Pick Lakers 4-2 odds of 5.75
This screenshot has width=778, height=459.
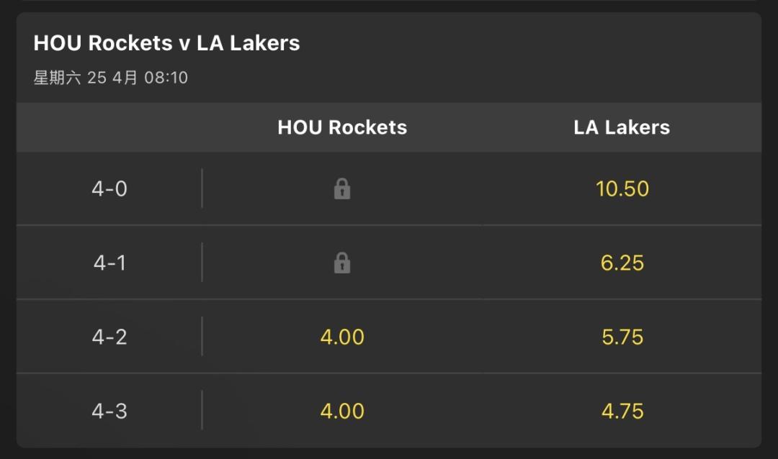tap(622, 337)
